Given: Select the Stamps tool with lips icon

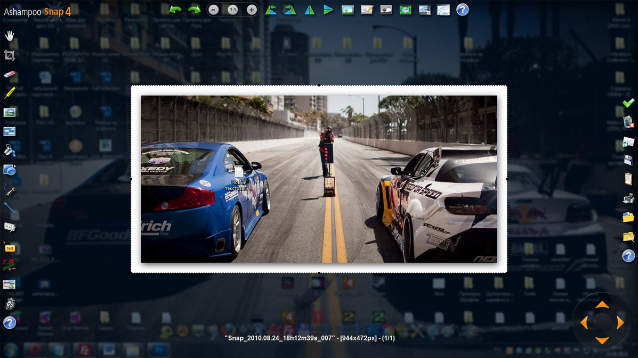Looking at the screenshot, I should coord(10,265).
